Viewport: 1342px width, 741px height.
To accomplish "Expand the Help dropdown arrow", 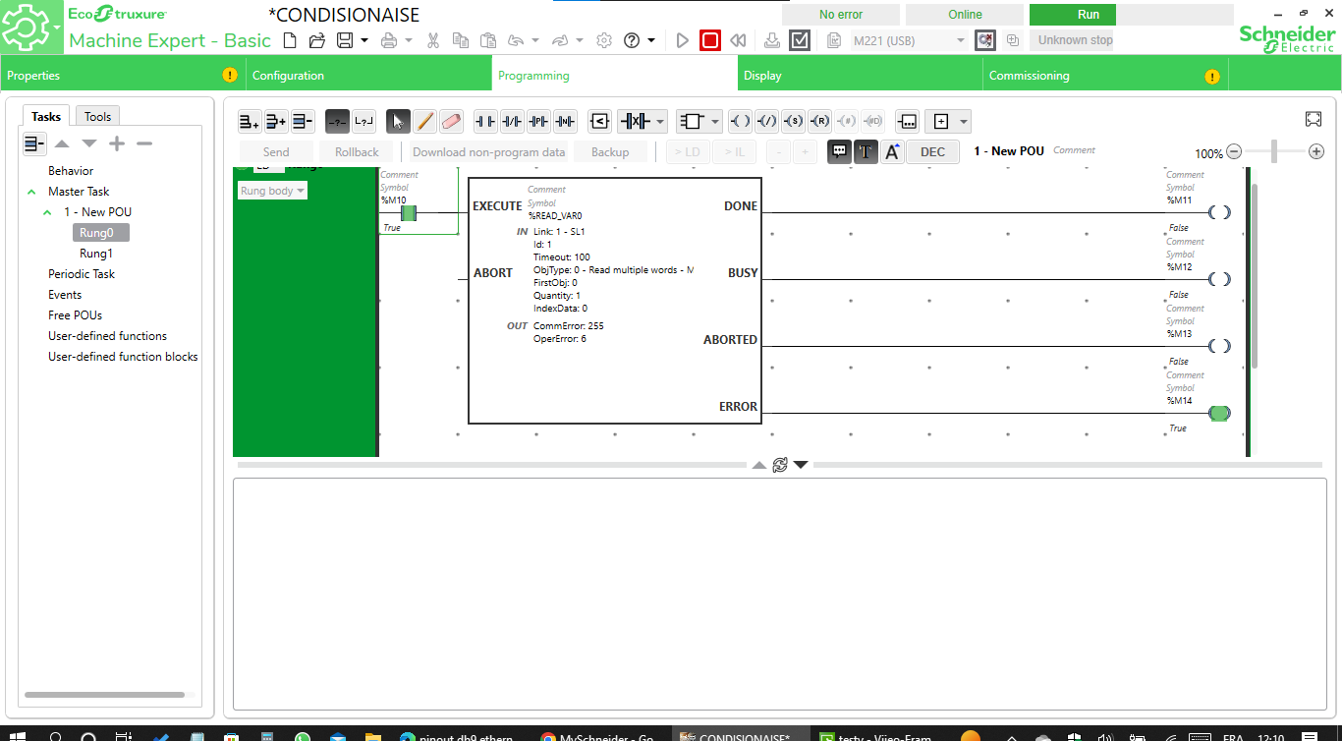I will pyautogui.click(x=651, y=40).
